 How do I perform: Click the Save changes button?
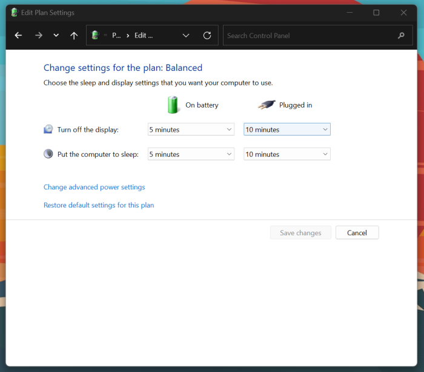(300, 233)
